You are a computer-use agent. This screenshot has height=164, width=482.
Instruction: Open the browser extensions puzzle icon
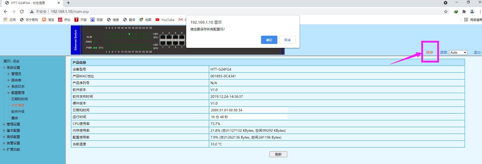pos(464,12)
